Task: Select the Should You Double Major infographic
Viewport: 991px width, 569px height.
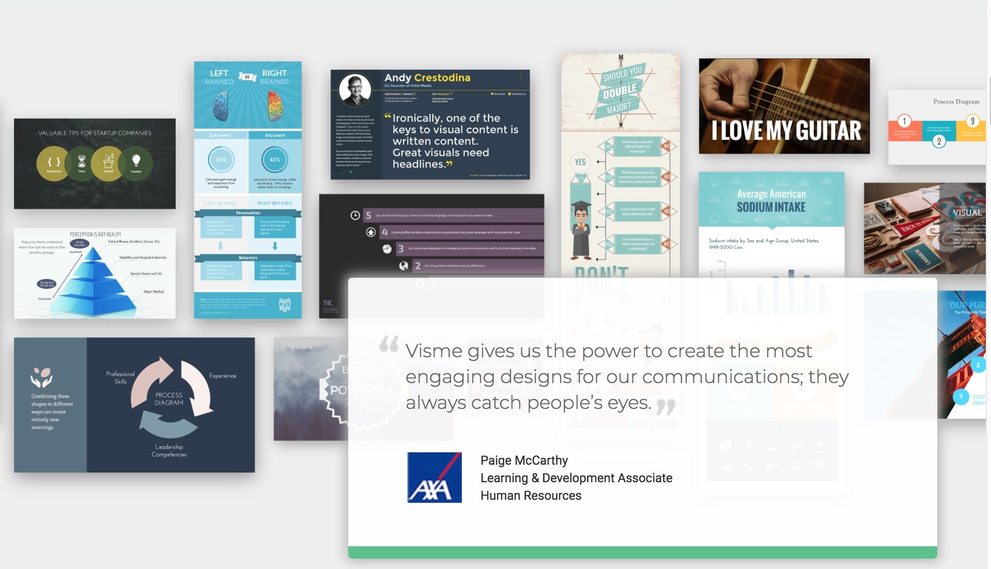Action: pyautogui.click(x=621, y=165)
